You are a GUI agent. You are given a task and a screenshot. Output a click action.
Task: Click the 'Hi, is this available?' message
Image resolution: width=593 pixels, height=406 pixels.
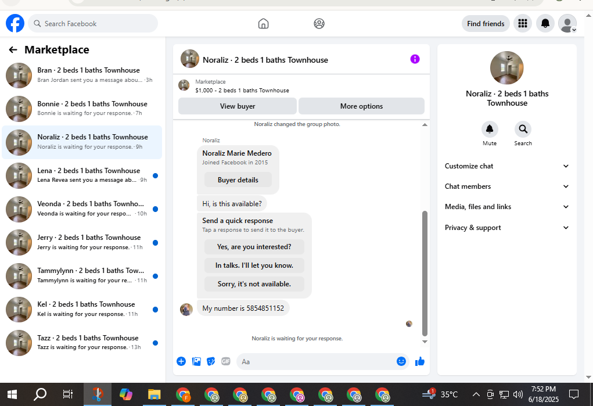[232, 203]
